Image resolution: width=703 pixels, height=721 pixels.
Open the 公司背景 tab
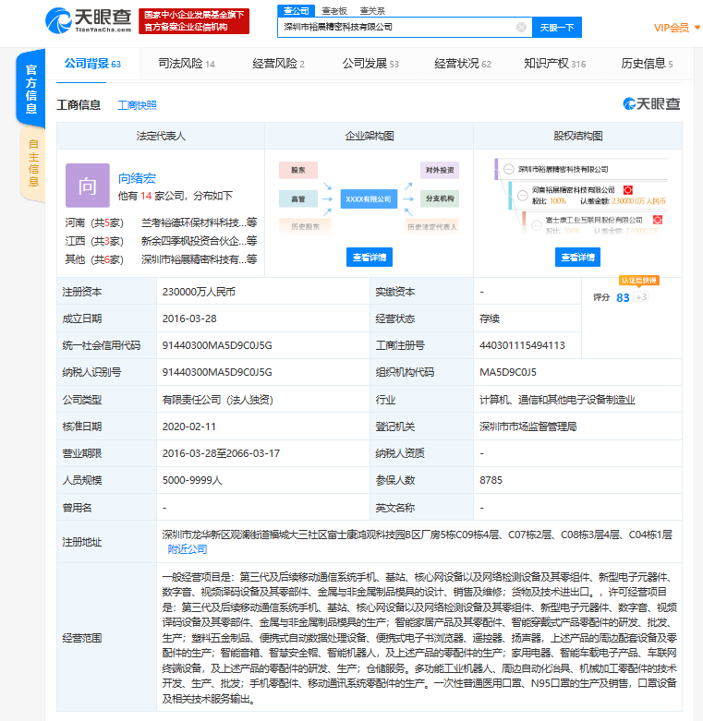click(x=92, y=64)
